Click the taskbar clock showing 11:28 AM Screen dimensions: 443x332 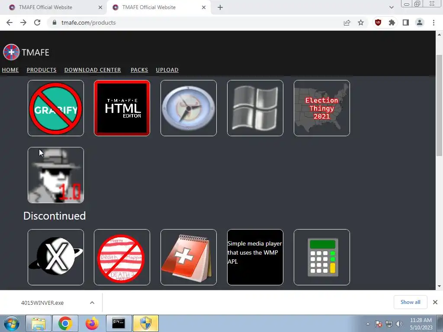pyautogui.click(x=421, y=324)
